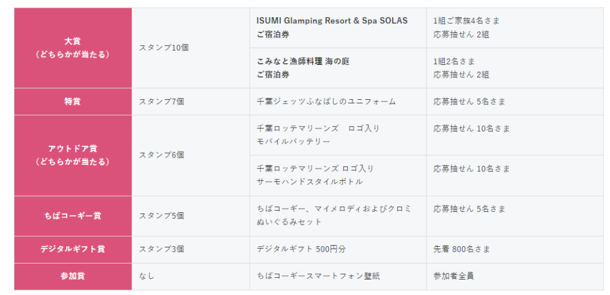Click the 大賞 header cell
This screenshot has height=295, width=610.
73,48
